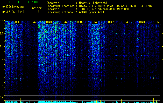Click the meteor count value 19
Screen dimensions: 163x103
[x=38, y=12]
